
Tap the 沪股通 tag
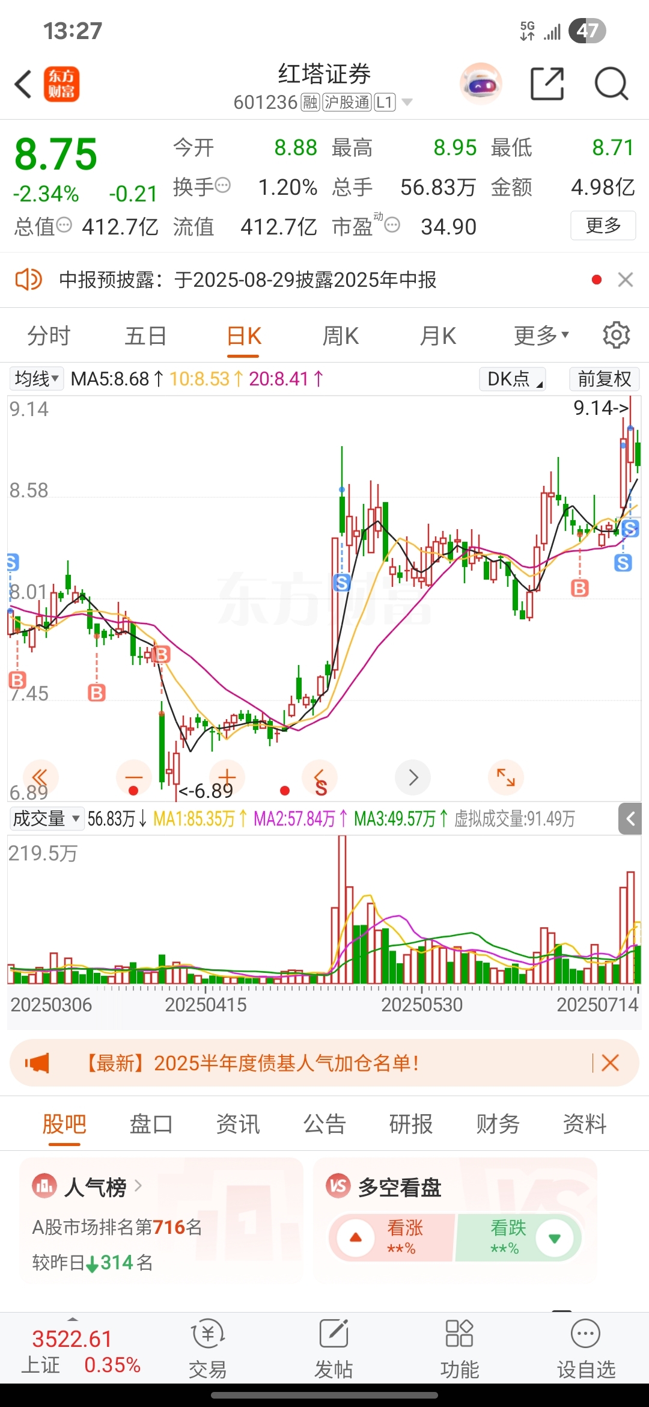point(347,103)
